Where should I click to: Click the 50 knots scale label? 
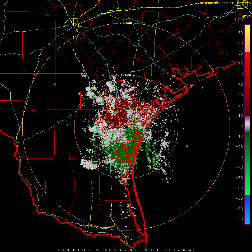[x=241, y=74]
